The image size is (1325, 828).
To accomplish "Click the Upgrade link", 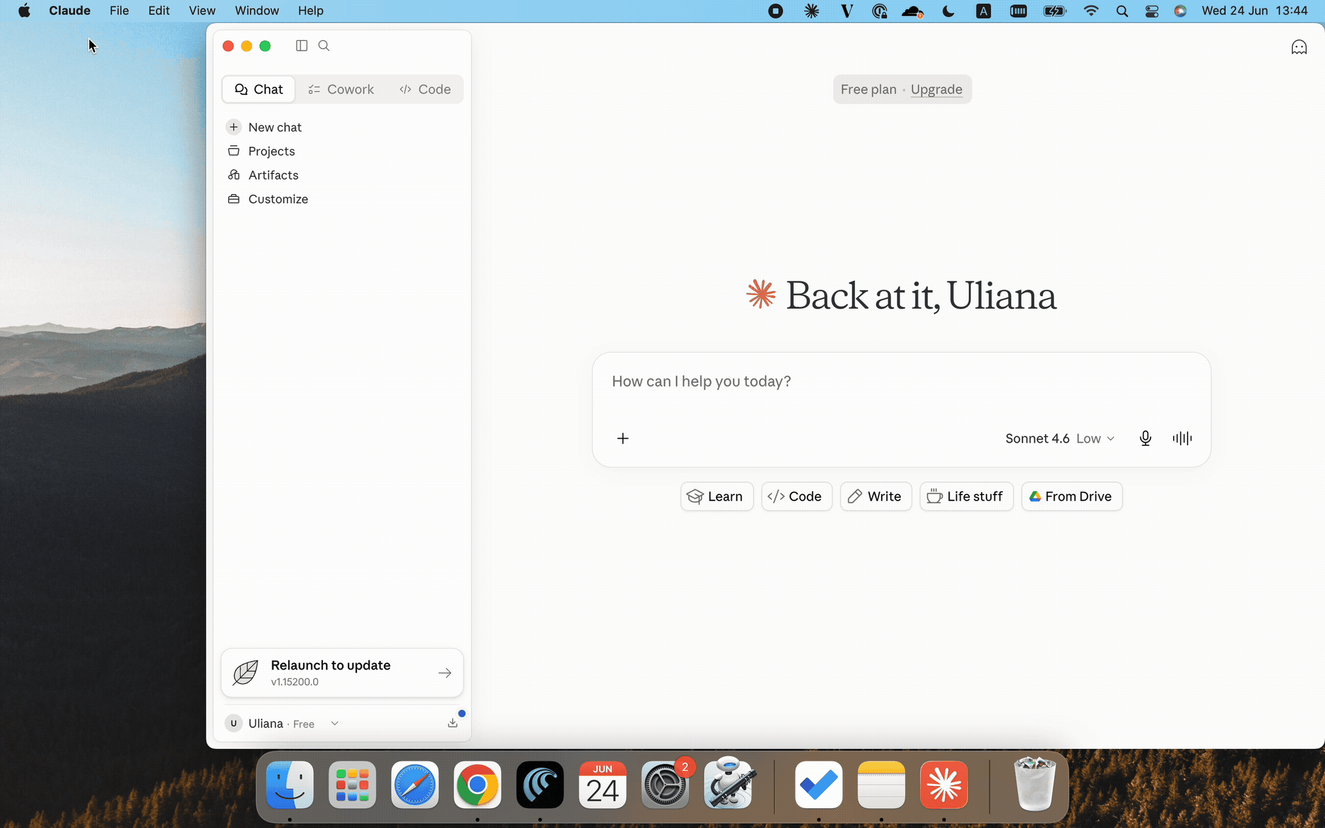I will click(936, 89).
